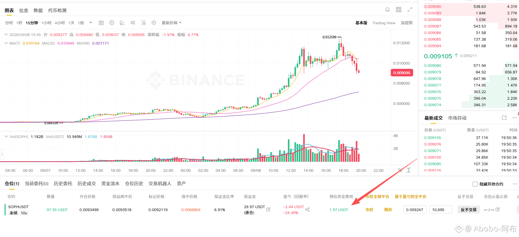
Task: Click the share PnL icon
Action: (307, 209)
